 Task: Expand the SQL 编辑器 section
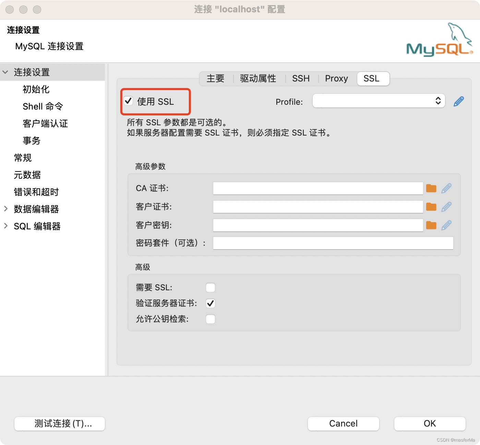5,226
